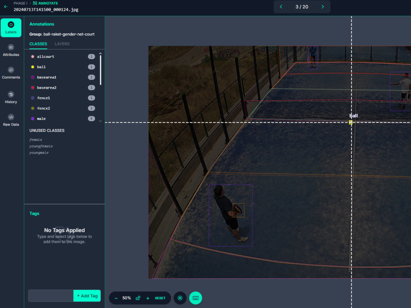Select the racket box of foreground player
411x308 pixels.
pyautogui.click(x=238, y=210)
